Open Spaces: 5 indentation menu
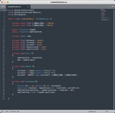The width and height of the screenshot is (115, 113). click(x=92, y=112)
